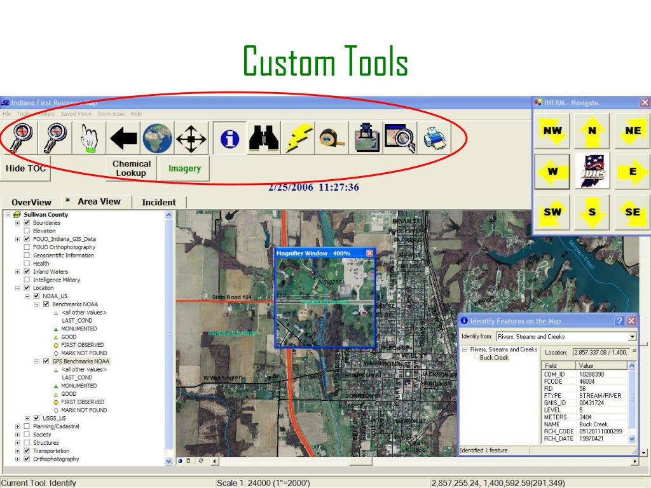Click attribute table scrollbar down arrow

(632, 438)
